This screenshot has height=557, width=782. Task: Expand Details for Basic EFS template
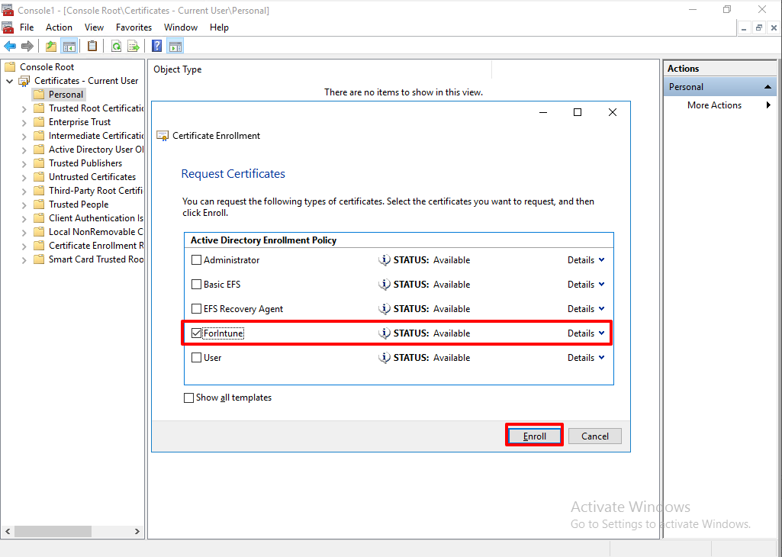pyautogui.click(x=586, y=285)
